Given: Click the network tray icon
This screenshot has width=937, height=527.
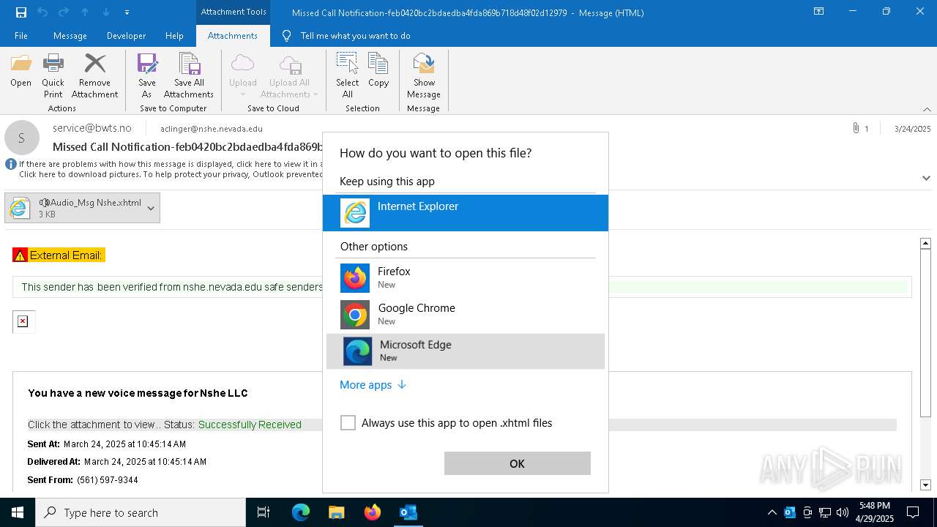Looking at the screenshot, I should click(x=825, y=512).
